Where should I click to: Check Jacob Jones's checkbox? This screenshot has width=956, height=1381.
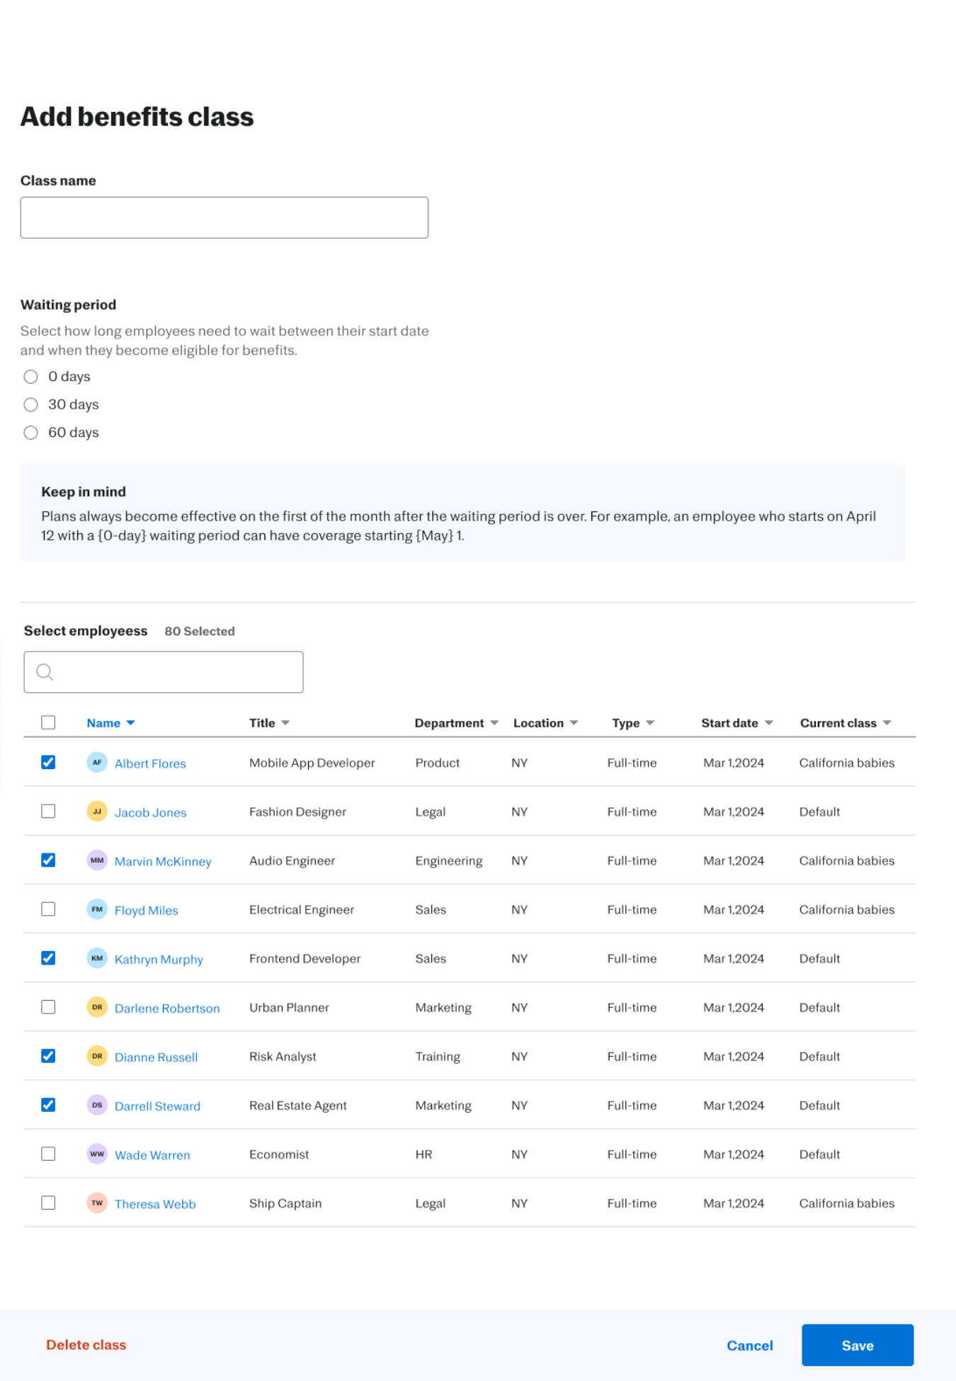(48, 811)
